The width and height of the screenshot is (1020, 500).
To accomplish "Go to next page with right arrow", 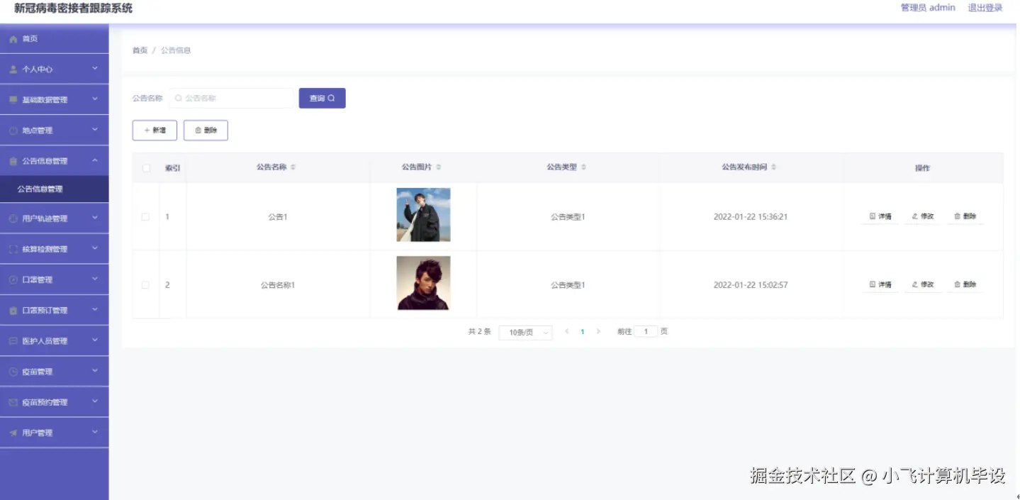I will point(598,331).
